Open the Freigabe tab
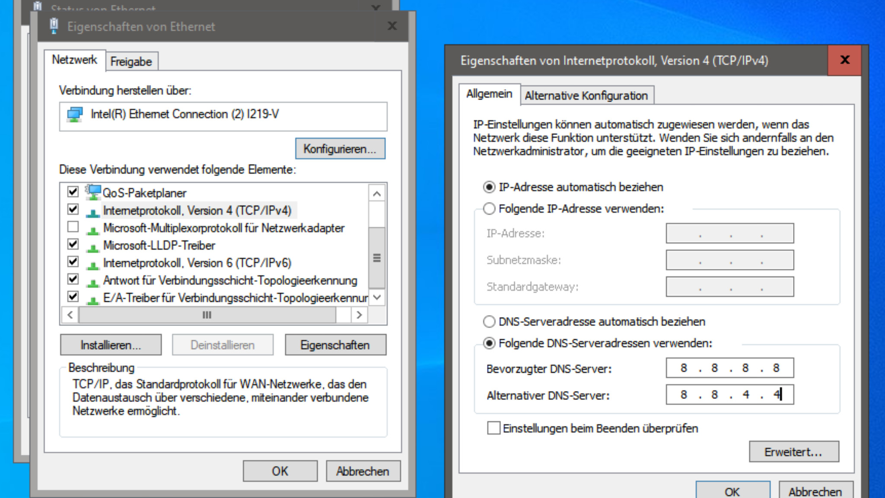Image resolution: width=885 pixels, height=498 pixels. click(x=131, y=61)
